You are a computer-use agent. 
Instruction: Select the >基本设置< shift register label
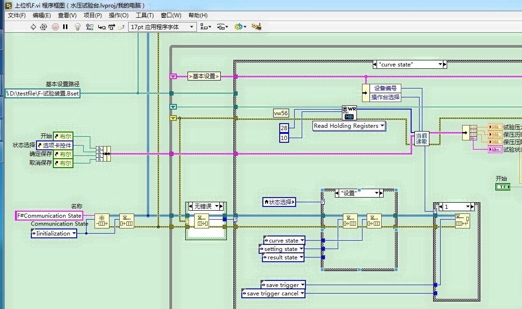click(x=204, y=76)
